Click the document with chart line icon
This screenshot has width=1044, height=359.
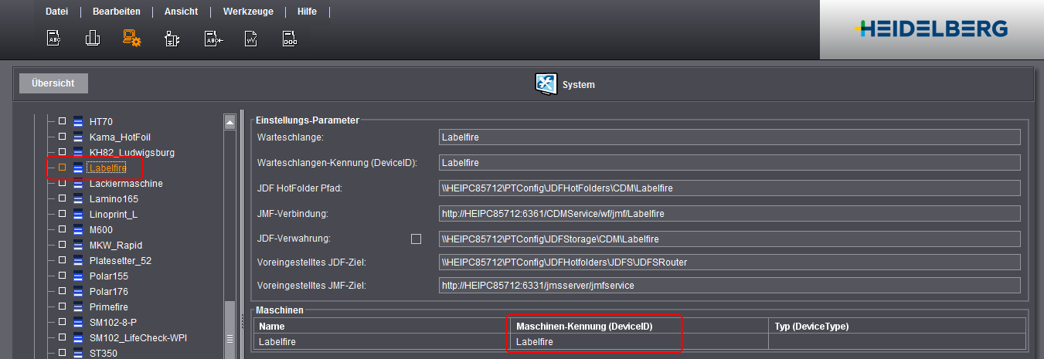click(251, 39)
